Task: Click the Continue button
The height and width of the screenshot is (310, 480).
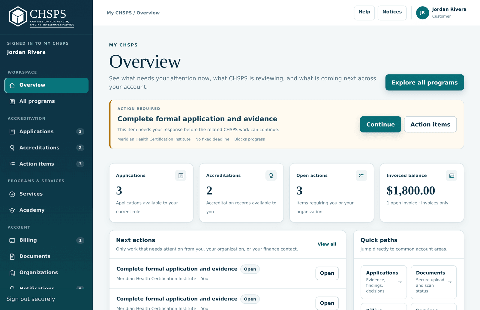Action: point(380,124)
